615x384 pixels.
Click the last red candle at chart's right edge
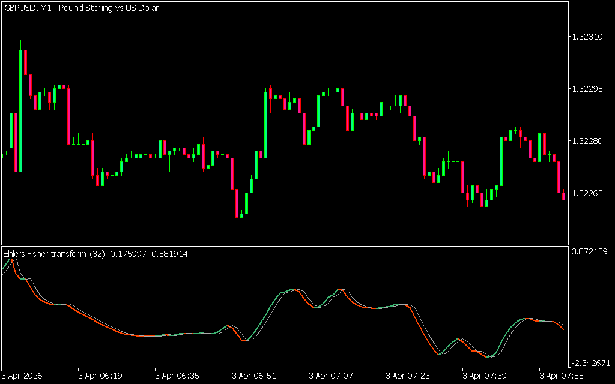point(563,196)
